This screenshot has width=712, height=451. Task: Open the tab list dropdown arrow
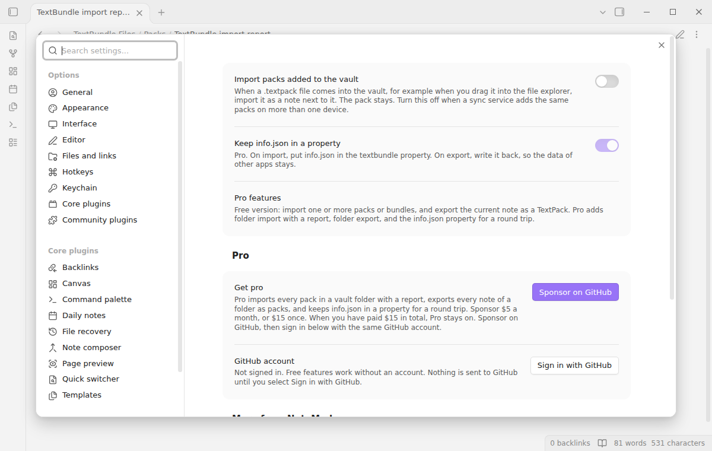(x=603, y=12)
